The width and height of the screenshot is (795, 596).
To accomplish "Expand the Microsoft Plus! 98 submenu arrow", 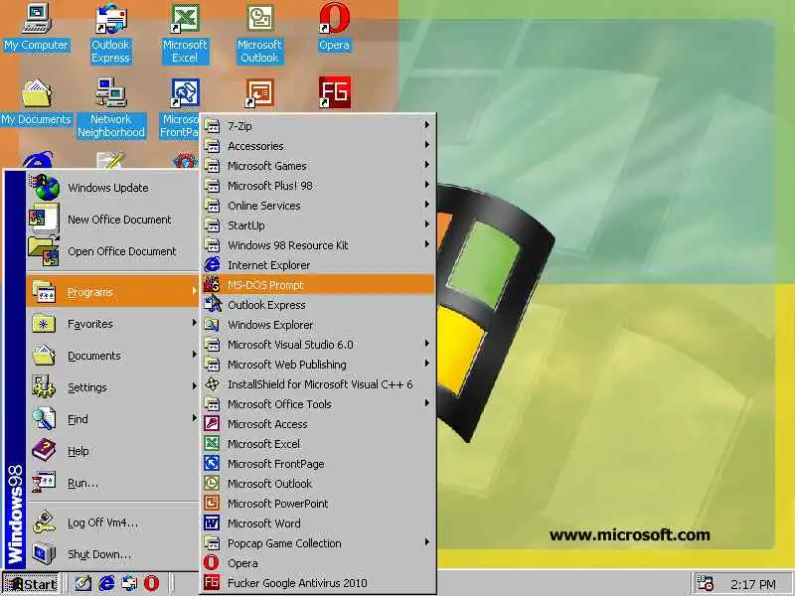I will (427, 185).
